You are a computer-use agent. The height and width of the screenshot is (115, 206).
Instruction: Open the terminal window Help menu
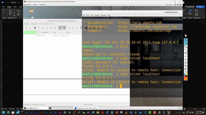pos(109,15)
